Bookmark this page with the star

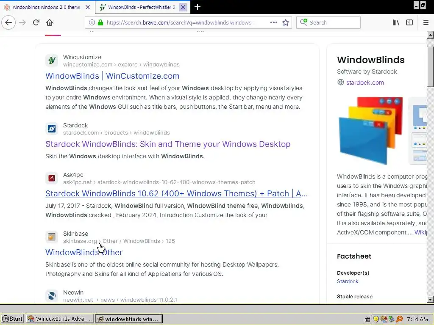click(x=286, y=22)
